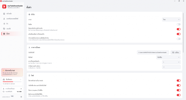Open batch and playlist download page icon
This screenshot has height=100, width=186.
pyautogui.click(x=4, y=19)
